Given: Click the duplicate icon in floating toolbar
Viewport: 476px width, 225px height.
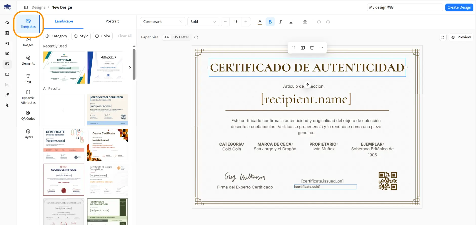Looking at the screenshot, I should click(x=303, y=48).
